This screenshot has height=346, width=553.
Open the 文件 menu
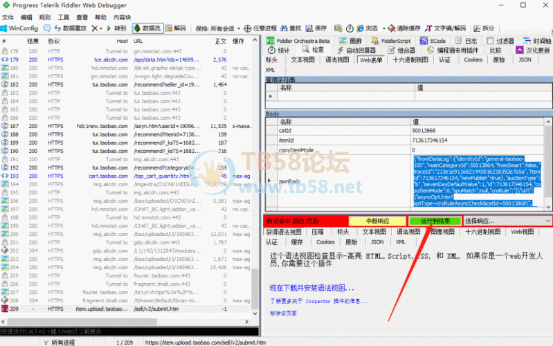(8, 17)
